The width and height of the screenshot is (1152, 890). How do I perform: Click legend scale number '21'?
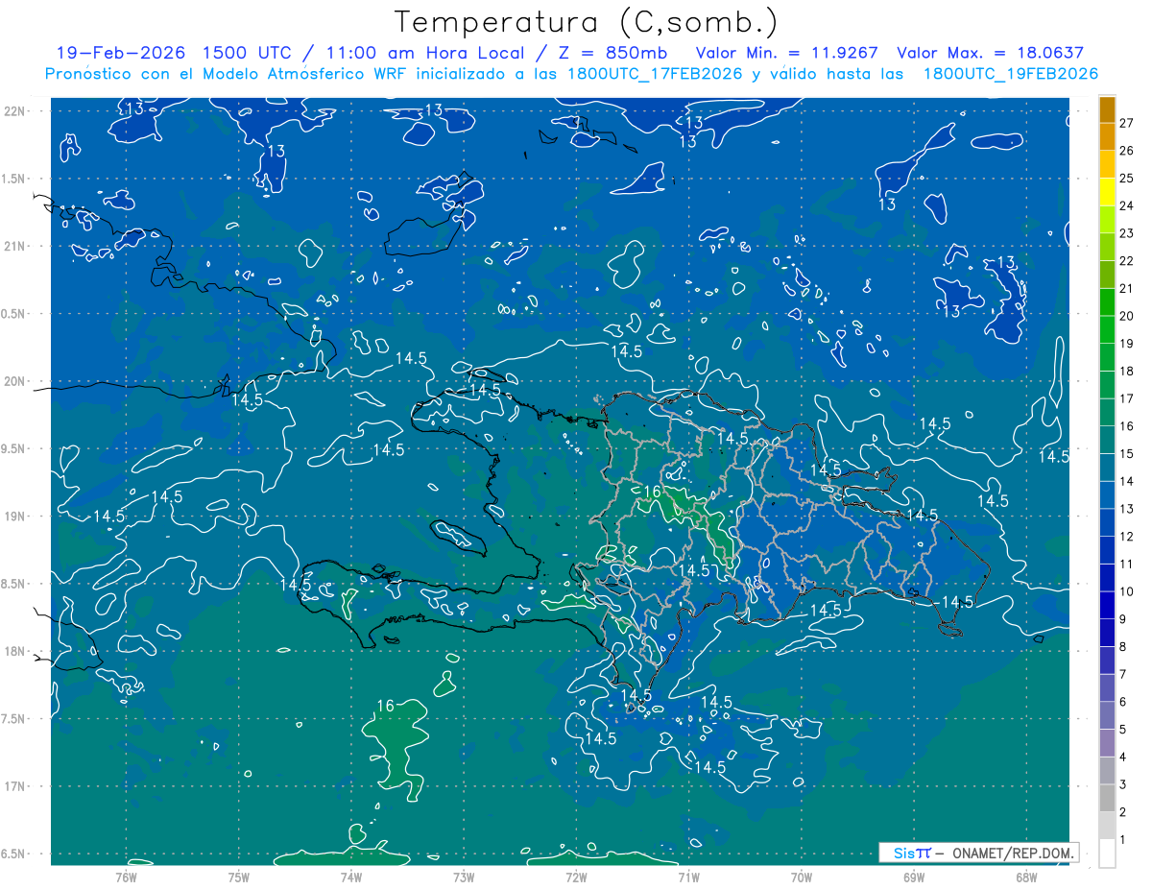click(x=1127, y=288)
